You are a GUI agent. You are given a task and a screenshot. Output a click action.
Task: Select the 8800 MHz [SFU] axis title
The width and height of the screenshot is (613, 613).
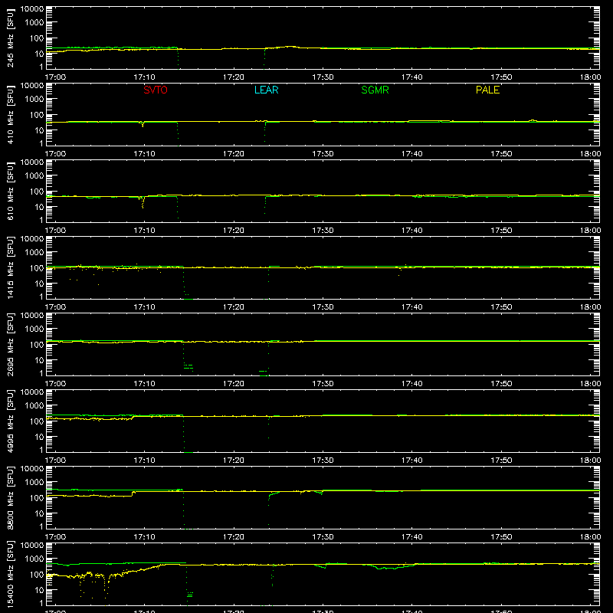11,497
